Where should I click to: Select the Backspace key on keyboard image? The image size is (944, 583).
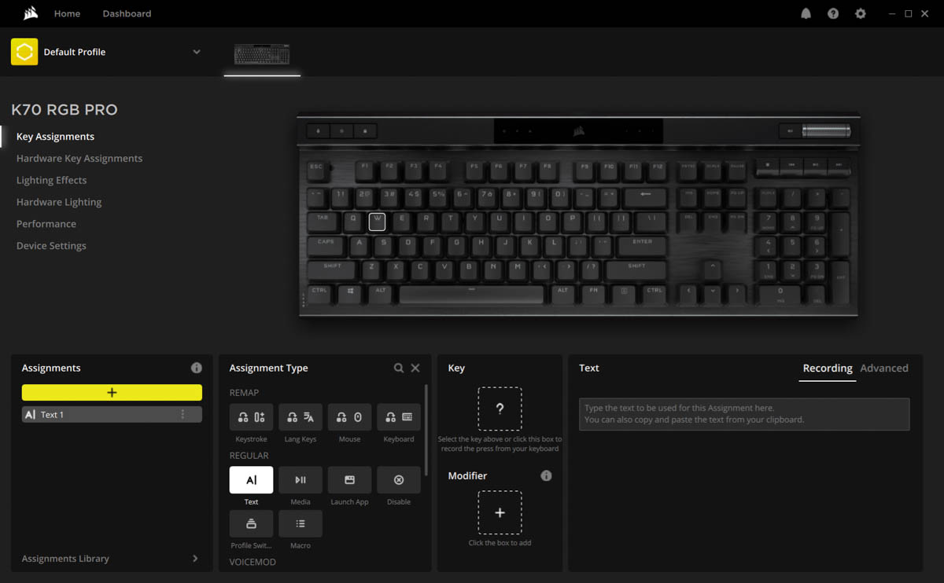[645, 196]
